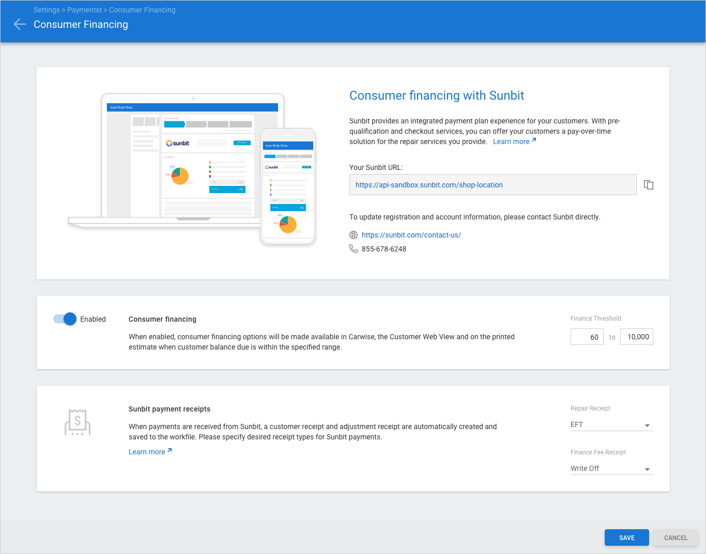Click the Finance Threshold label
Screen dimensions: 706x554
click(596, 319)
